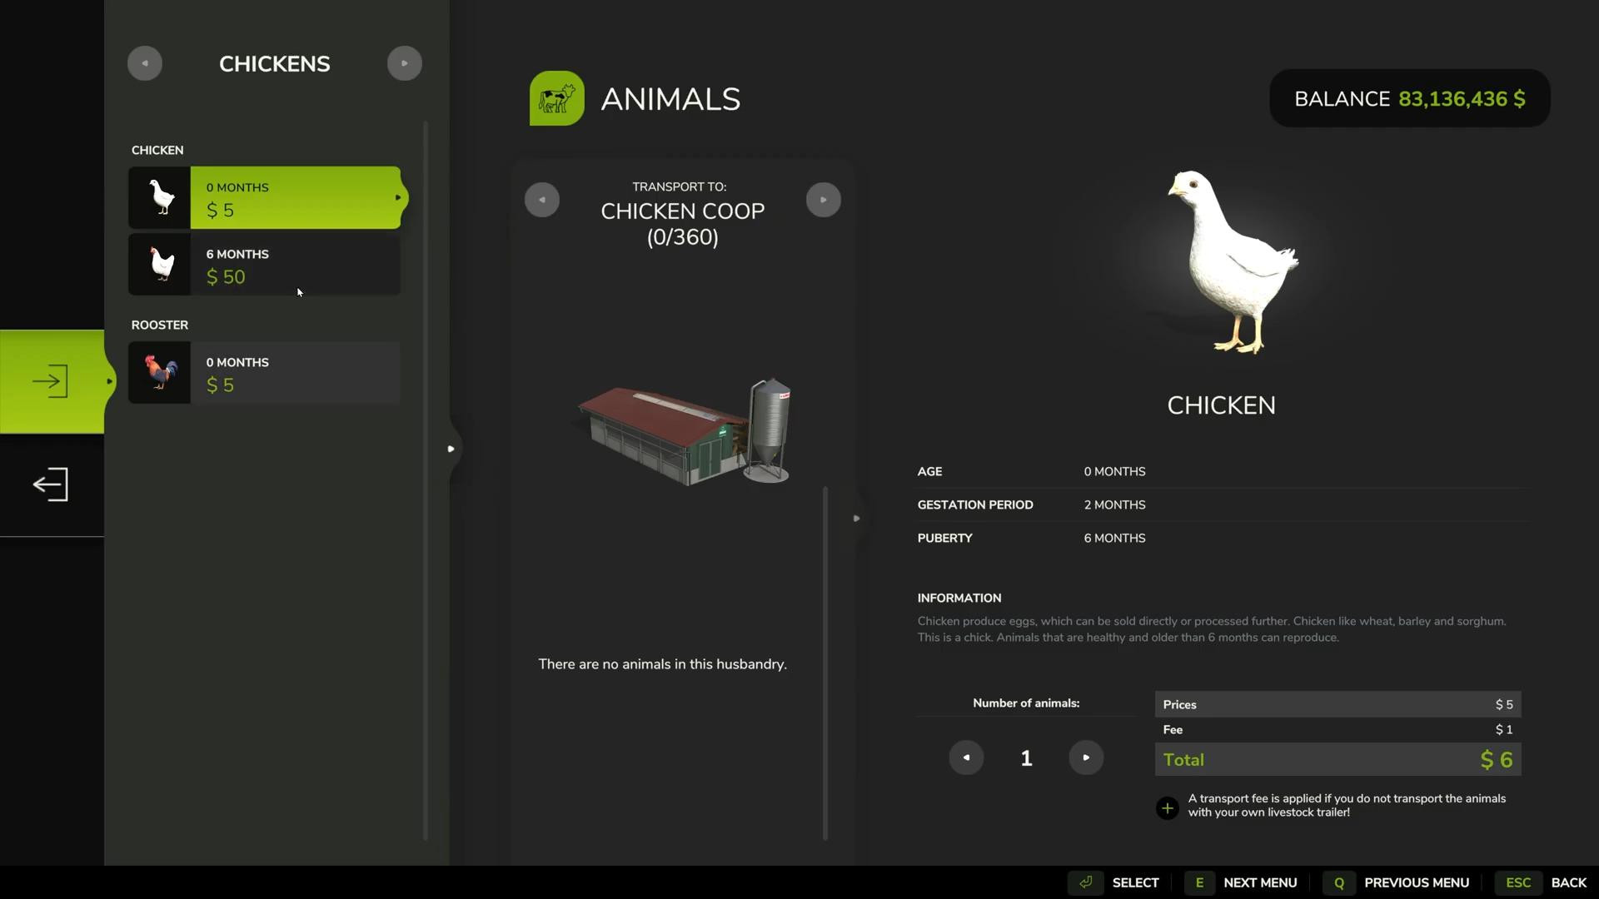Image resolution: width=1599 pixels, height=899 pixels.
Task: Click the chicken coop building image
Action: [685, 431]
